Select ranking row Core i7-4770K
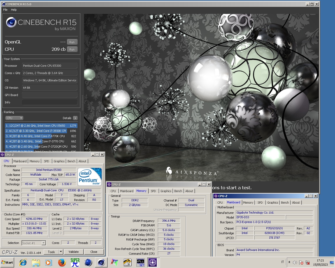Viewport: 335px width, 268px height. [41, 136]
